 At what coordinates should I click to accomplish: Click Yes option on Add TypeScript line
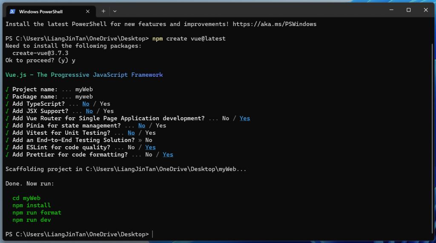tap(105, 104)
